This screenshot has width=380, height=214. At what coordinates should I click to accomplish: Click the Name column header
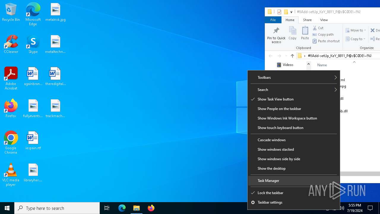coord(322,65)
